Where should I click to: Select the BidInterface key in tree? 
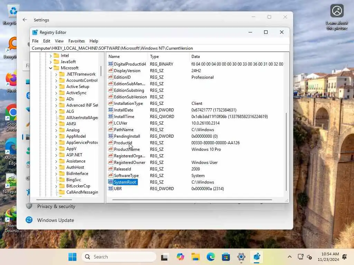click(x=77, y=174)
